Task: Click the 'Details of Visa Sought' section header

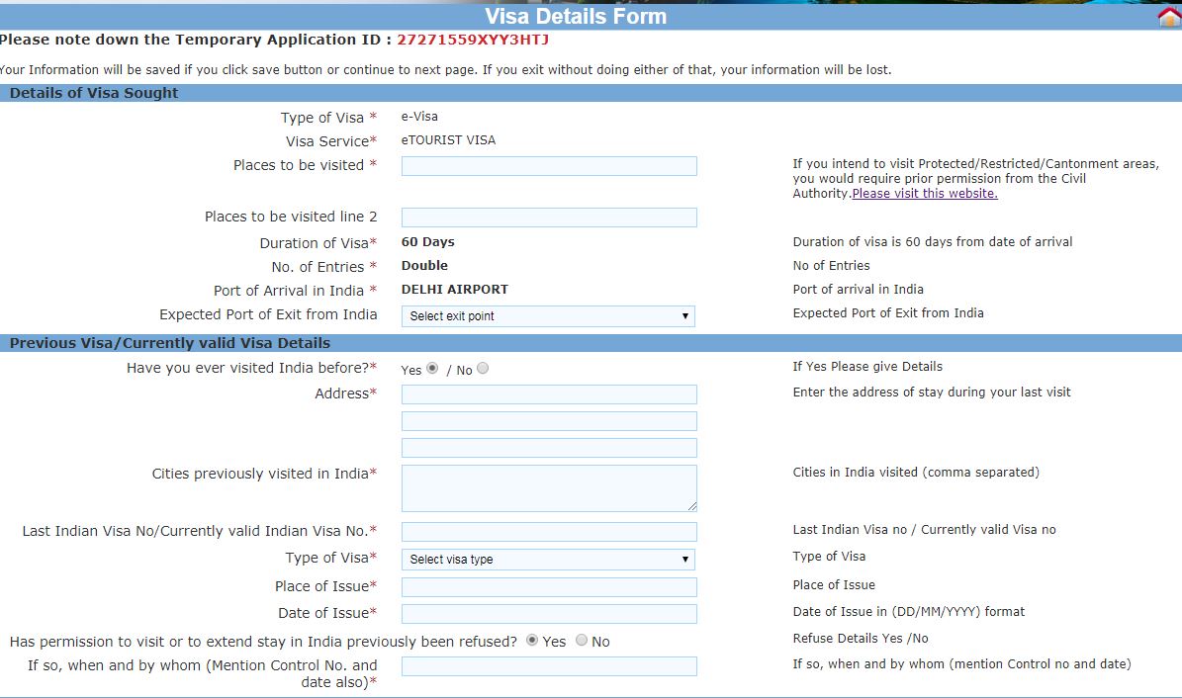Action: (94, 92)
